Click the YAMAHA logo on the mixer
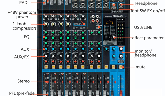This screenshot has height=96, width=165. tap(117, 11)
